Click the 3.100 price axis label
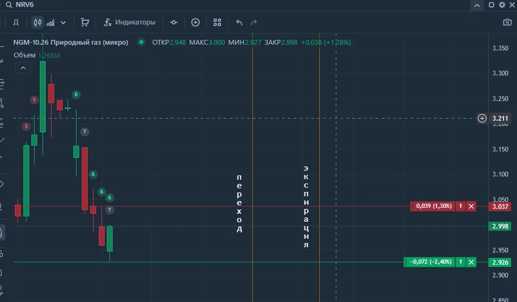This screenshot has height=302, width=517. pos(500,174)
